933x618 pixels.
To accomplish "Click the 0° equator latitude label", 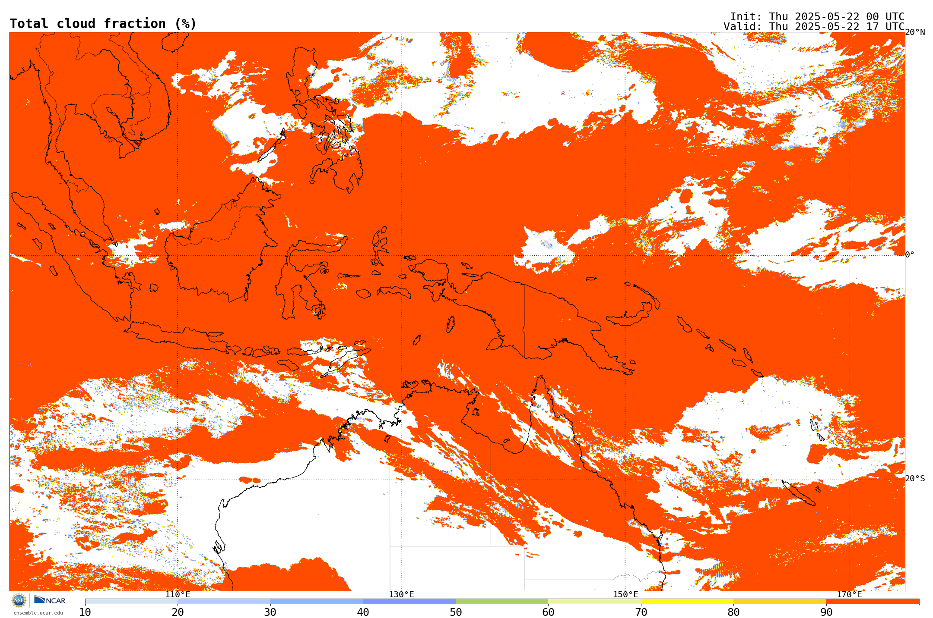I will point(910,255).
